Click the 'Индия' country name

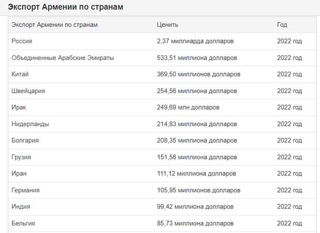point(21,207)
